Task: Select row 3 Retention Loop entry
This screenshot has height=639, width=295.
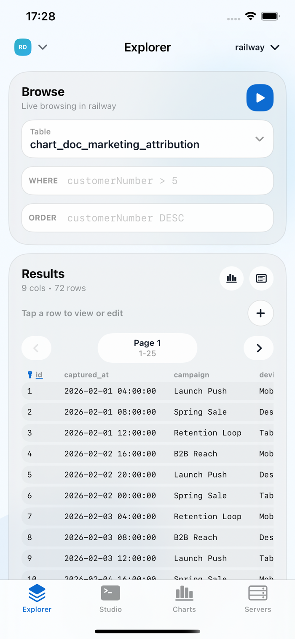Action: point(147,433)
